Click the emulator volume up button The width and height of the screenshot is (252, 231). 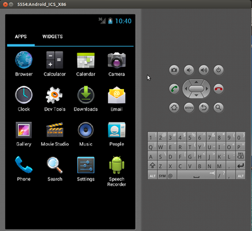click(204, 70)
